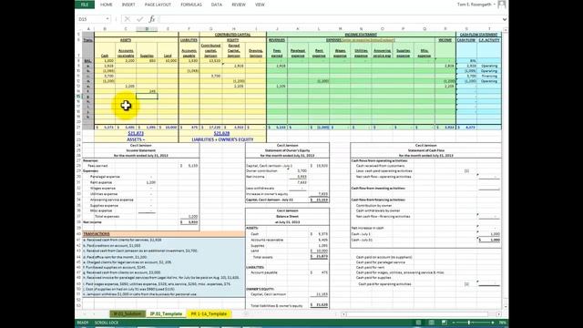Expand the formula bar chevron
The width and height of the screenshot is (583, 328).
(504, 19)
